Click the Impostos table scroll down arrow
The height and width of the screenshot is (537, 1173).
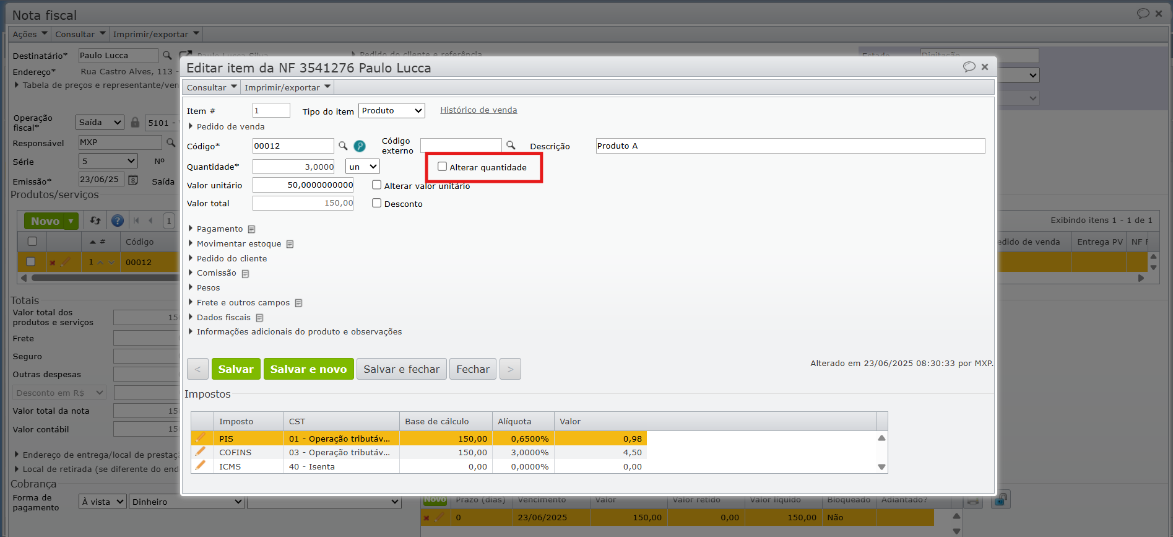pos(882,467)
